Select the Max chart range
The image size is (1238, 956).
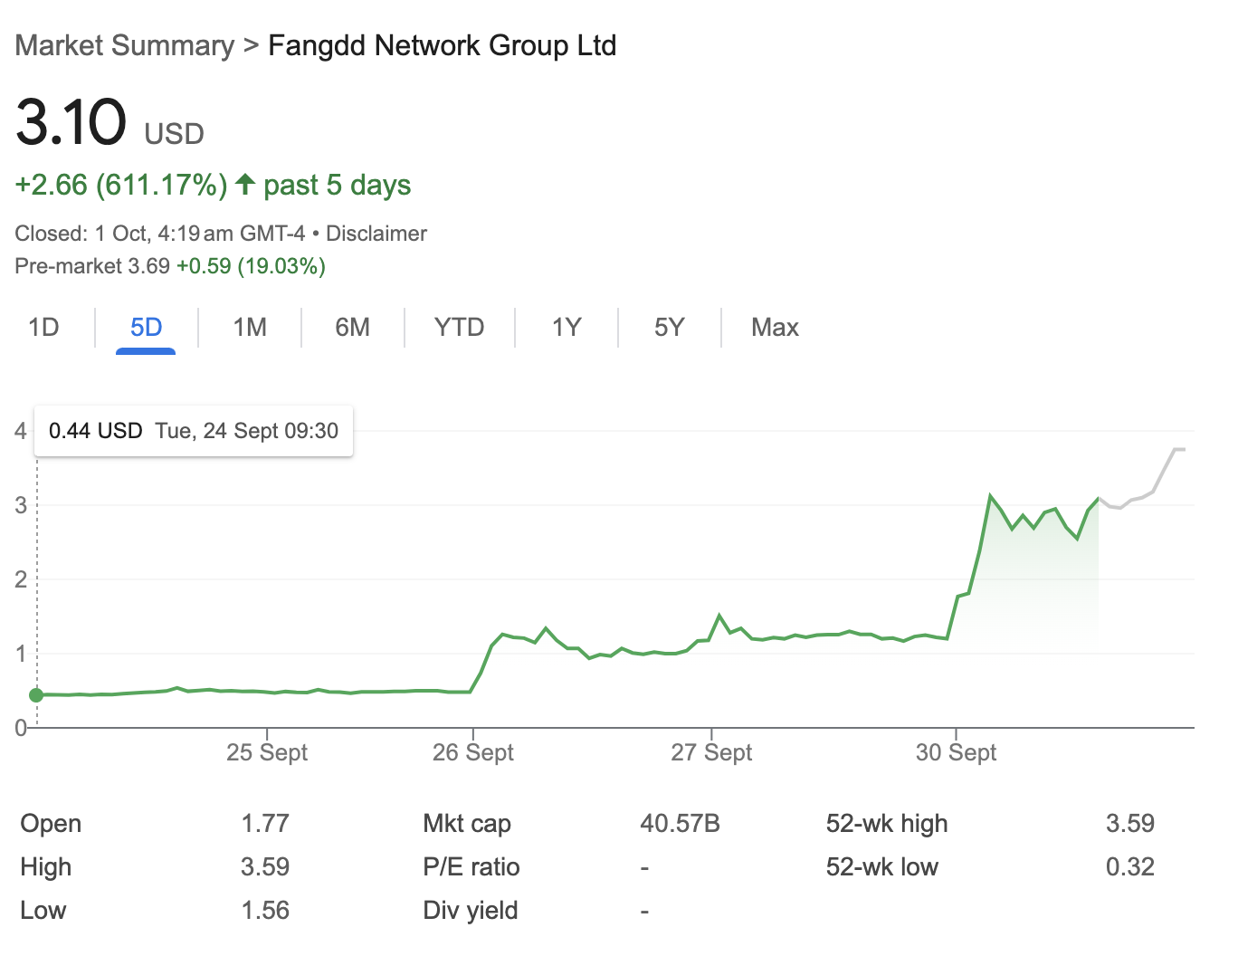click(x=775, y=327)
